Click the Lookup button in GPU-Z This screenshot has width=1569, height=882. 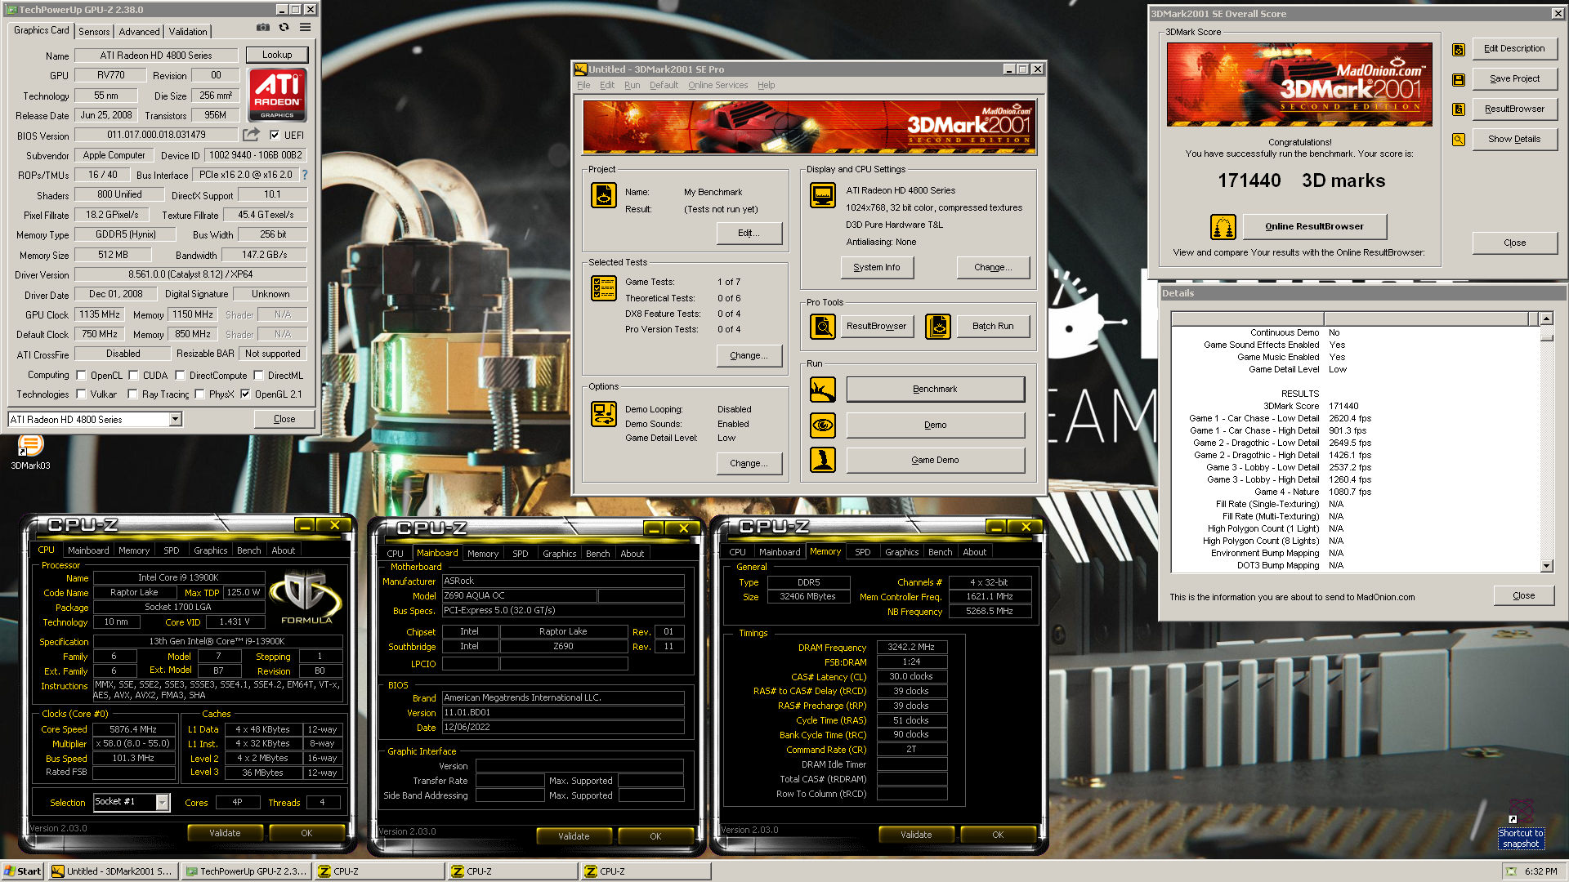[x=277, y=55]
